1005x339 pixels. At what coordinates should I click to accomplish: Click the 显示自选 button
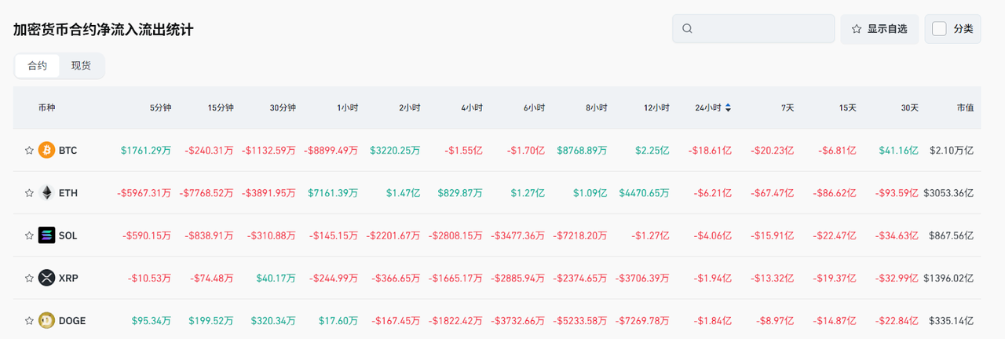click(879, 29)
